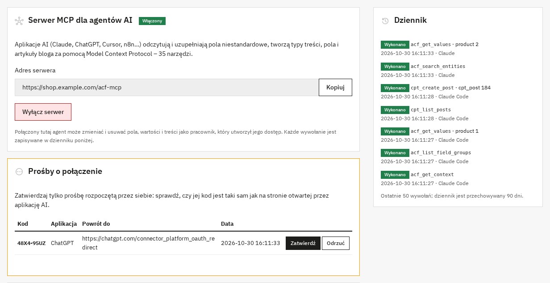
Task: Click the Włączony status badge
Action: point(152,21)
